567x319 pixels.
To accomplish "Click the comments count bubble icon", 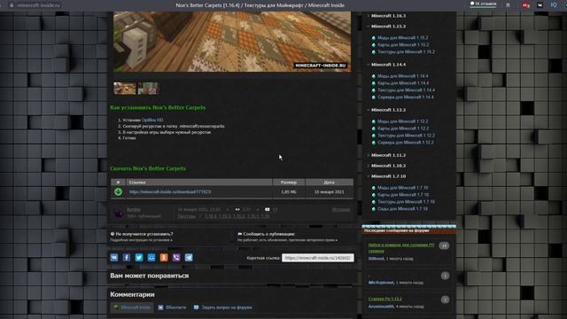I will (268, 209).
